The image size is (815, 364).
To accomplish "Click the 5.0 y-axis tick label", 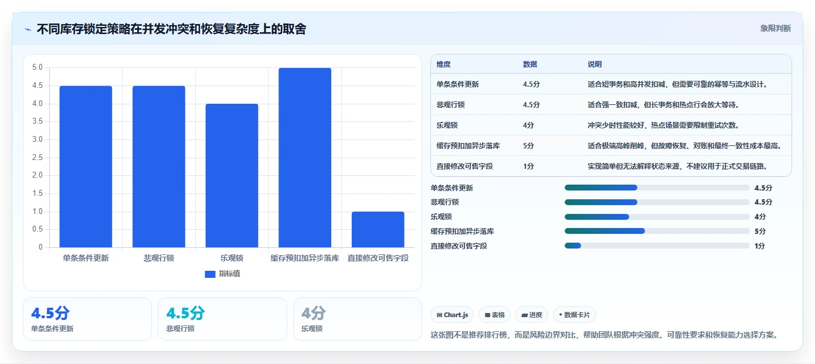I will click(x=38, y=68).
